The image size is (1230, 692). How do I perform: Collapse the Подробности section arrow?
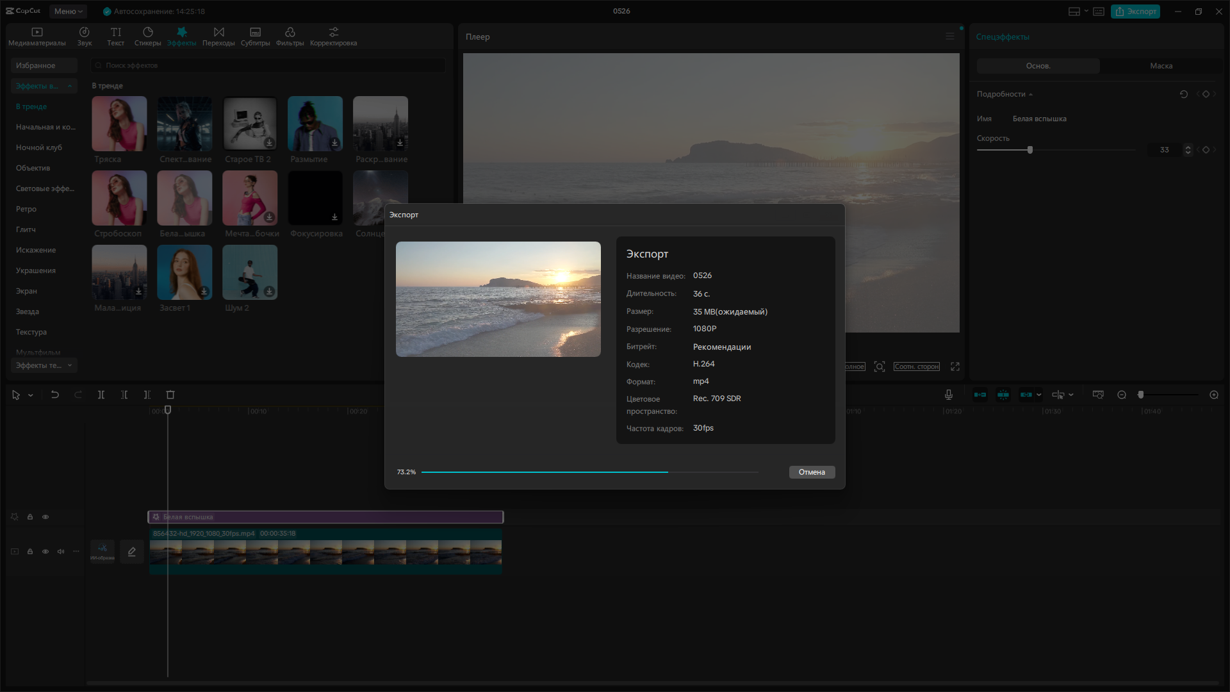[1031, 95]
